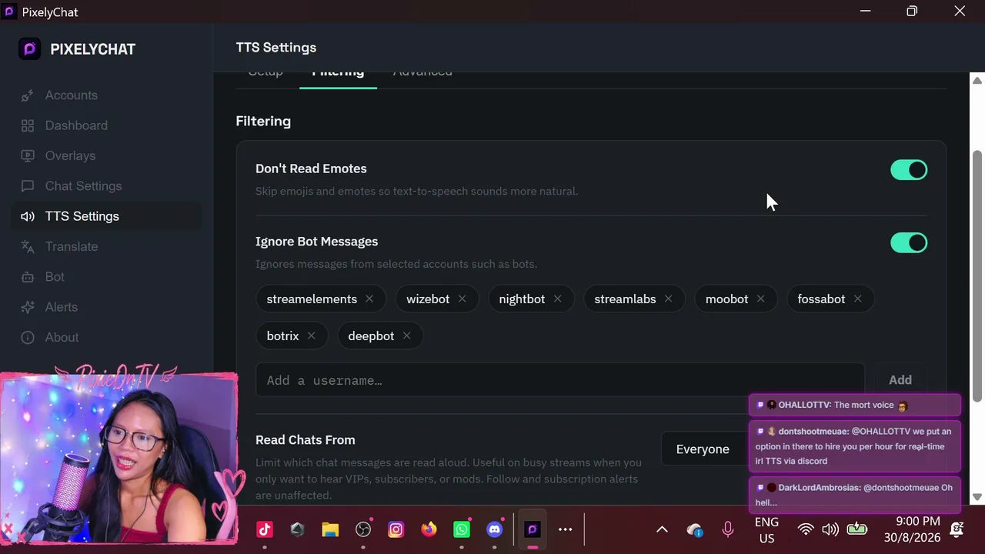Open the 9:00 PM clock and date
This screenshot has width=985, height=554.
pyautogui.click(x=913, y=529)
